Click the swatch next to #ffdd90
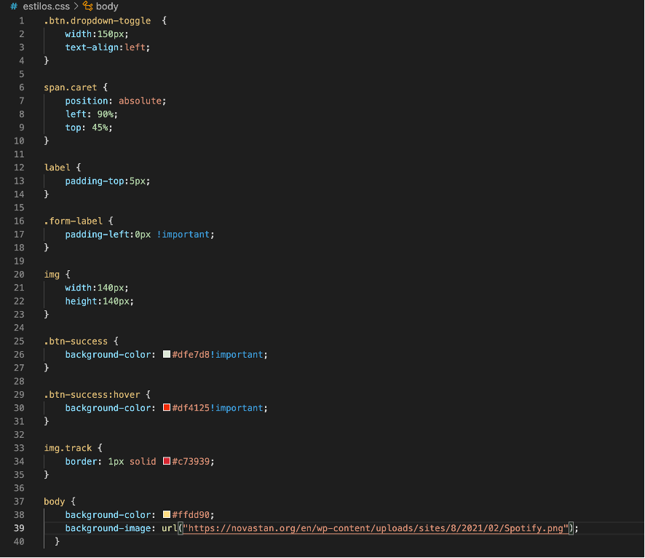The width and height of the screenshot is (645, 558). (167, 514)
